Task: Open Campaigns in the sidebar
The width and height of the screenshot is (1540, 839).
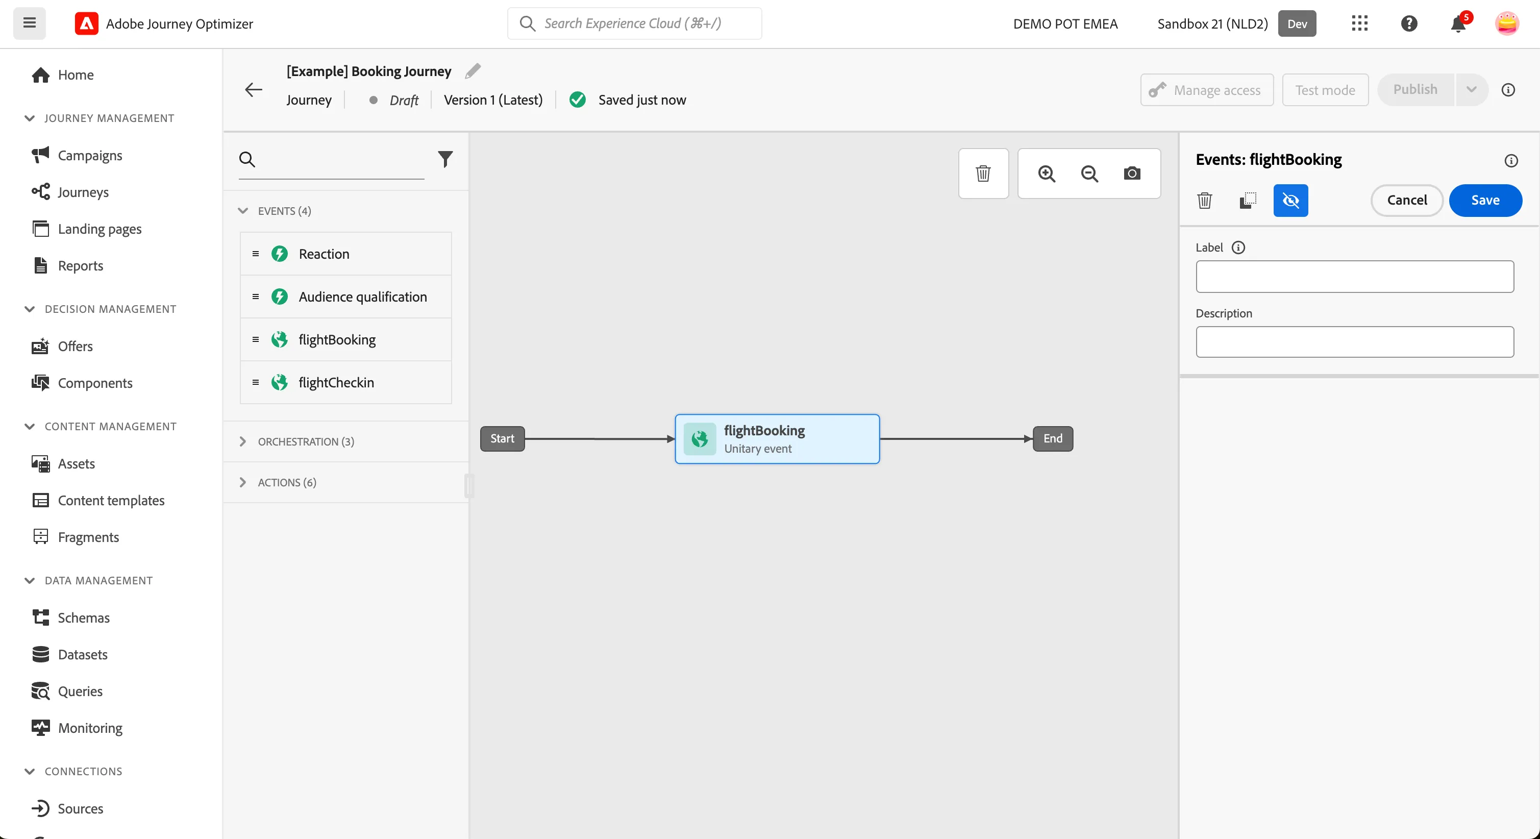Action: [90, 156]
